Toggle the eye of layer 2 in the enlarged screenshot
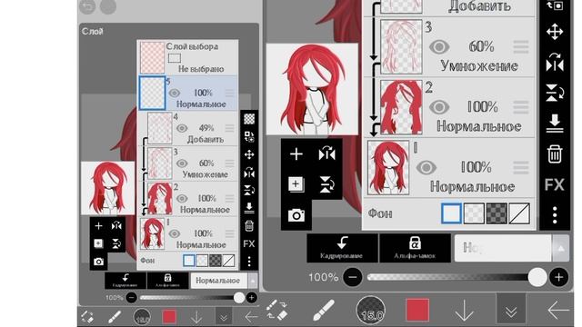 (439, 107)
